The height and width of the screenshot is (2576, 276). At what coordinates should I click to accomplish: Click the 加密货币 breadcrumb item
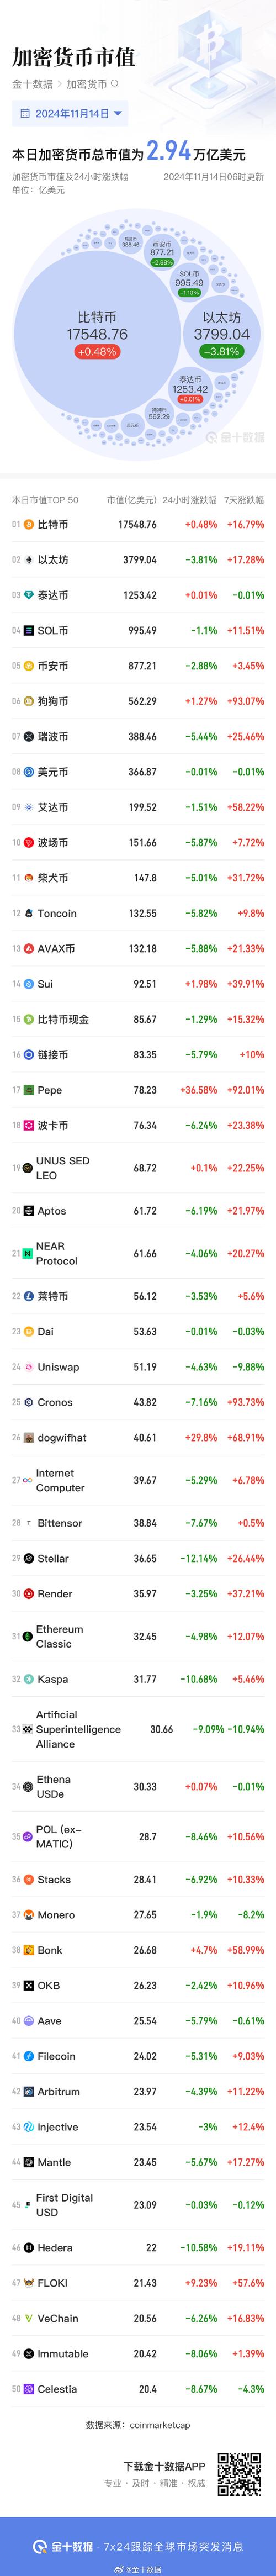pyautogui.click(x=86, y=84)
